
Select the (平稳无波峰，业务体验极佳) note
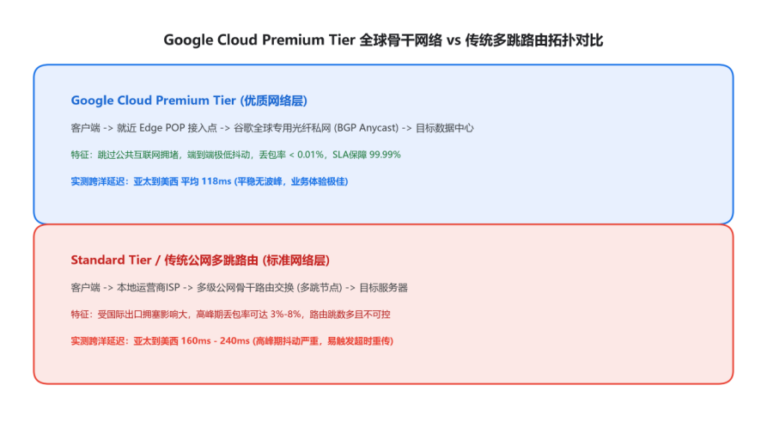point(291,181)
